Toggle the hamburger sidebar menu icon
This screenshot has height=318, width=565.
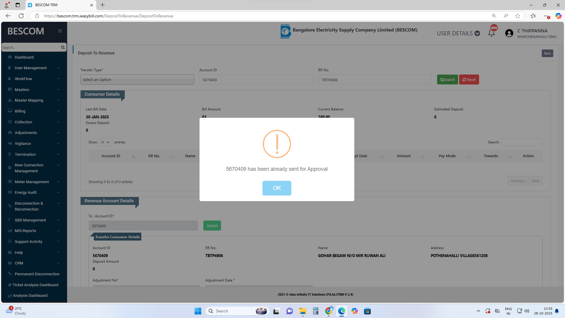pos(60,31)
